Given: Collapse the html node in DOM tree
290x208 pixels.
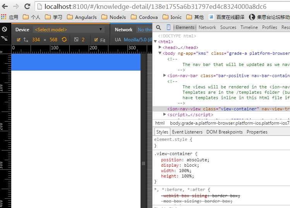Looking at the screenshot, I should [x=156, y=42].
